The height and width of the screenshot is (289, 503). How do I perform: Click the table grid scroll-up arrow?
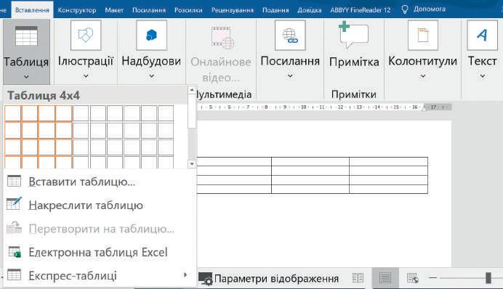(x=192, y=90)
